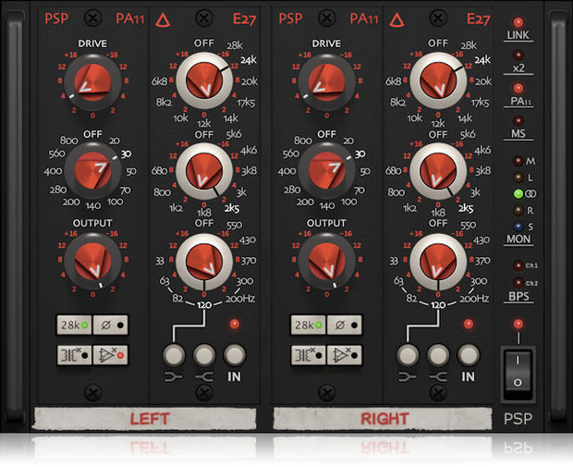Select 2k5 on LEFT E27 mid frequency ring
Viewport: 573px width, 467px height.
(232, 208)
